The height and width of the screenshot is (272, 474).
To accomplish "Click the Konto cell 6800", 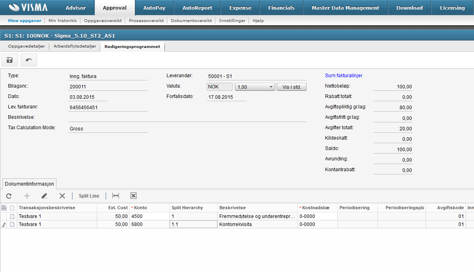I will pos(149,224).
